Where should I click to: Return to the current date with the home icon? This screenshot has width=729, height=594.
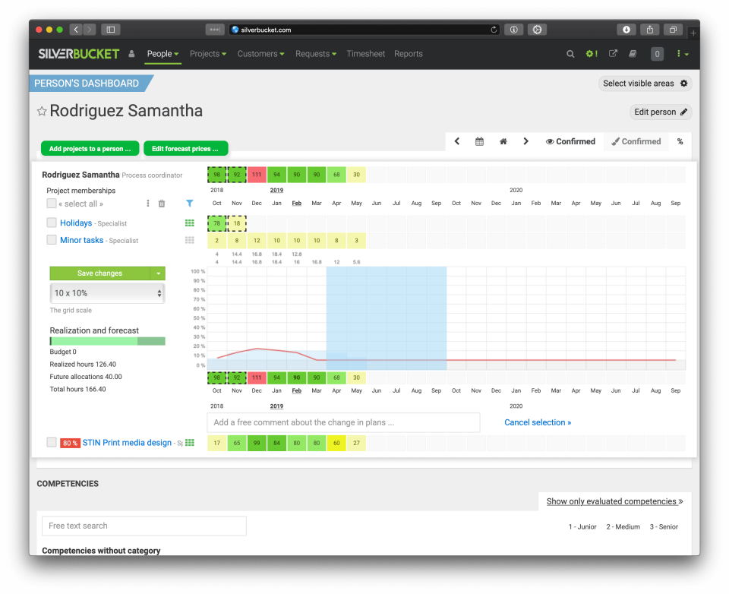pyautogui.click(x=503, y=141)
